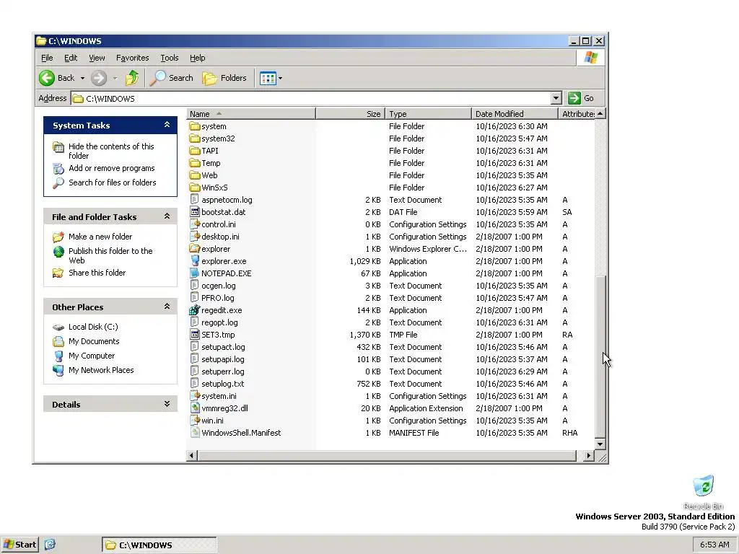739x554 pixels.
Task: Click the horizontal scrollbar left arrow
Action: pos(192,456)
